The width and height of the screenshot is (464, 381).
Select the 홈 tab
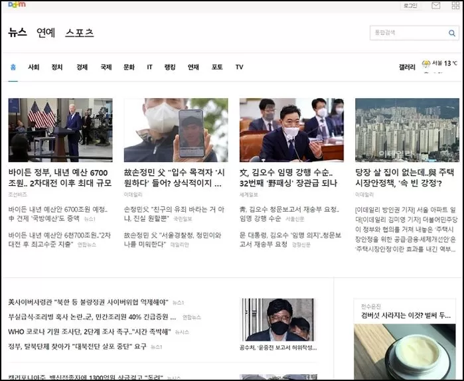click(13, 67)
